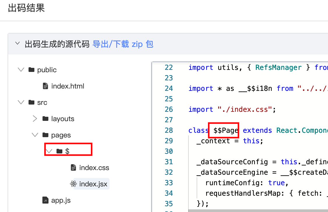This screenshot has height=212, width=328.
Task: Click line number 28 in the editor
Action: (169, 130)
